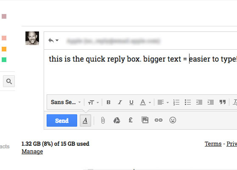Insert a numbered list
Screen dimensions: 237x170
pyautogui.click(x=176, y=102)
